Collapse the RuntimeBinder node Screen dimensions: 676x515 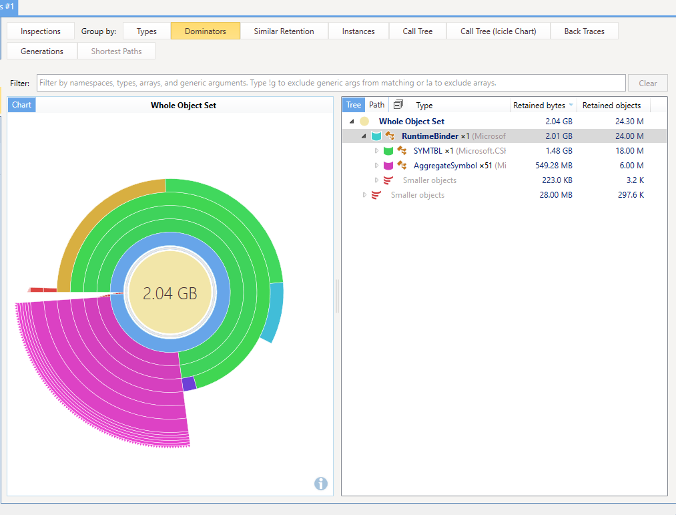click(363, 136)
